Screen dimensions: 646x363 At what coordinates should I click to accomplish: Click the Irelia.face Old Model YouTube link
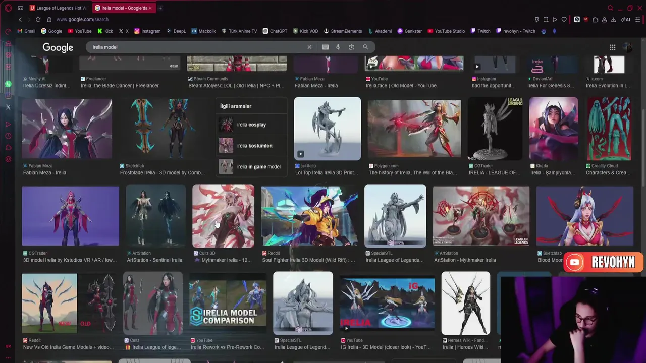click(401, 86)
